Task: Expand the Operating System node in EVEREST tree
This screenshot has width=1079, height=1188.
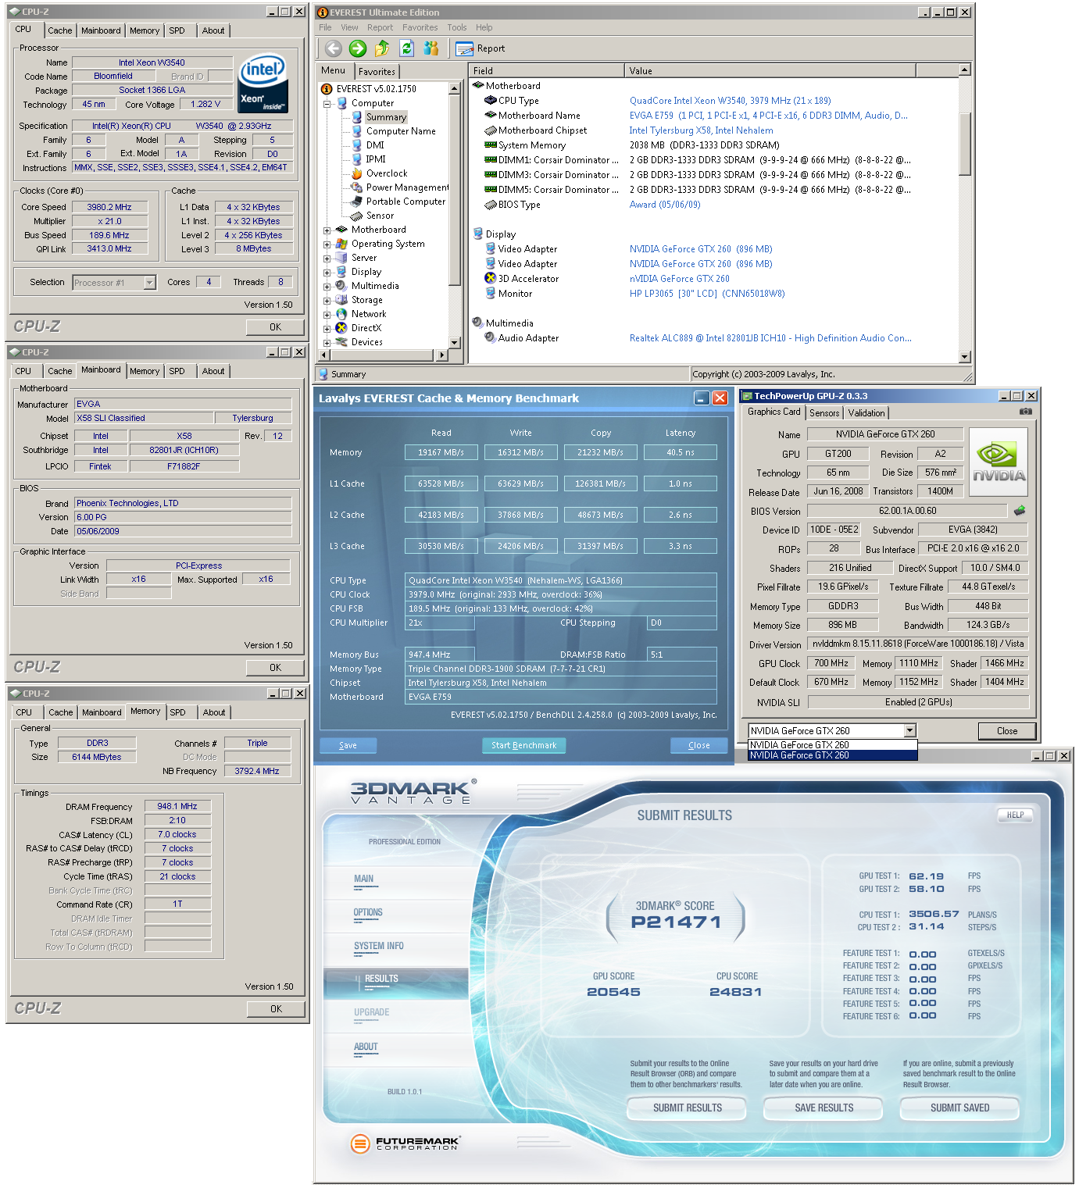Action: point(327,244)
